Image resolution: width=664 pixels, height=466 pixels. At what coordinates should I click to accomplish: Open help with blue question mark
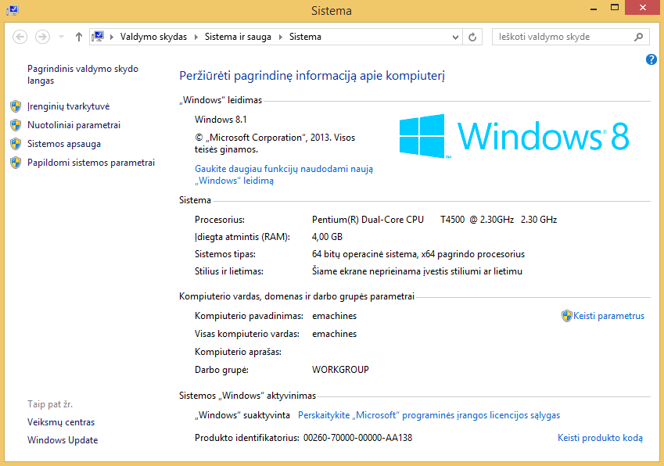tap(651, 59)
